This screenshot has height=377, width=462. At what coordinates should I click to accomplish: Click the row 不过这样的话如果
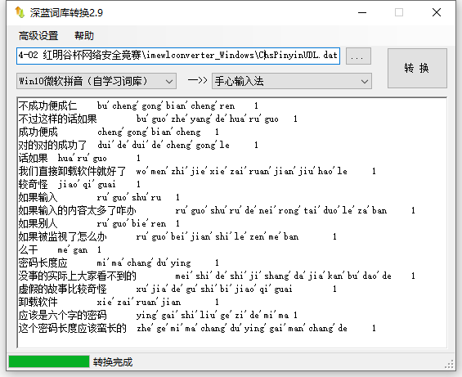158,119
